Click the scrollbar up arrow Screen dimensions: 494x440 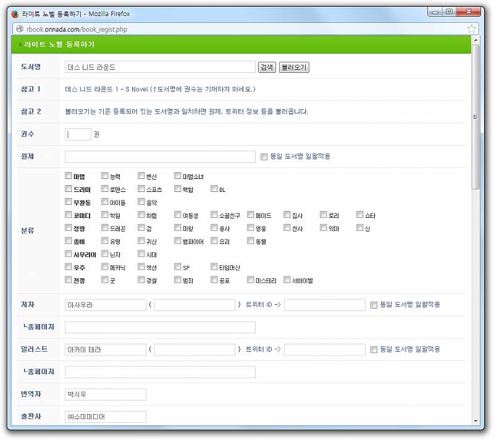coord(475,41)
